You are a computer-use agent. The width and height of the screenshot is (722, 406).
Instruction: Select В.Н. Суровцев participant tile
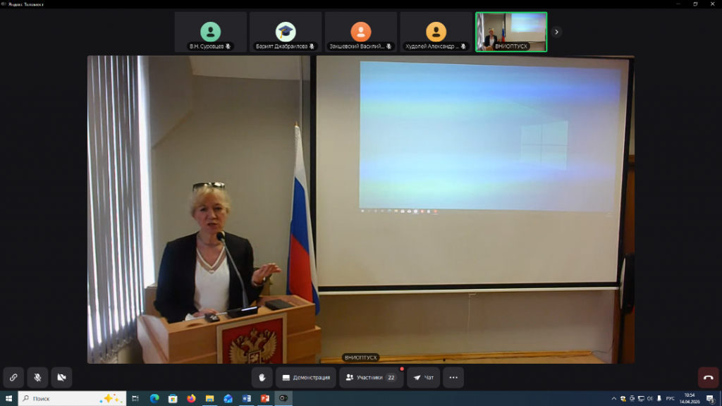210,32
